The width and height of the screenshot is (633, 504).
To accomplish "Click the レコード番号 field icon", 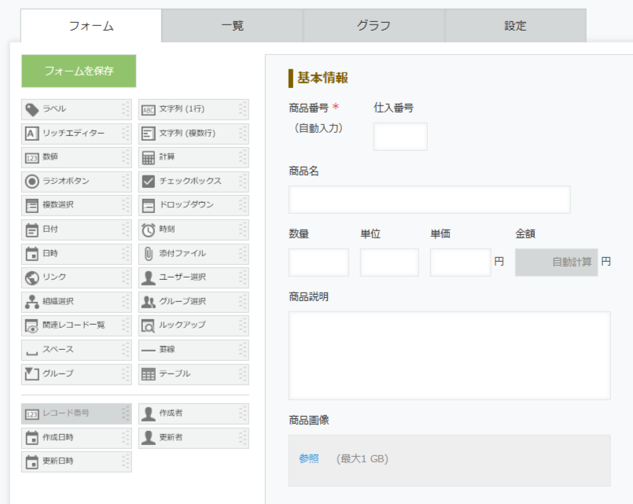I will tap(32, 414).
